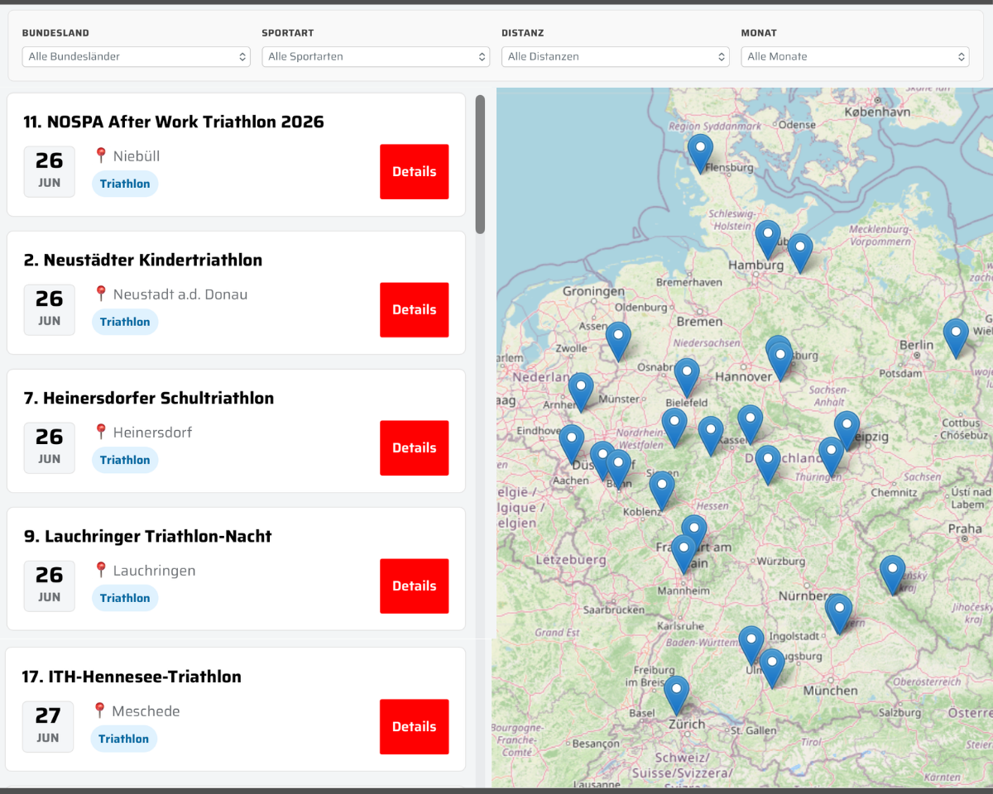This screenshot has height=794, width=993.
Task: Click the location pin icon beside Niebüll
Action: (101, 155)
